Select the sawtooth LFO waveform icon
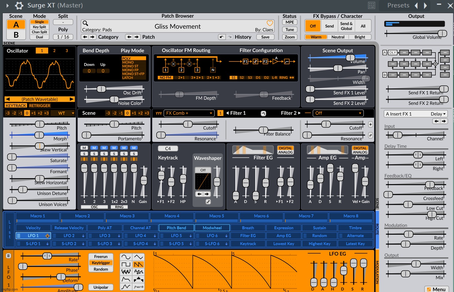 point(138,264)
